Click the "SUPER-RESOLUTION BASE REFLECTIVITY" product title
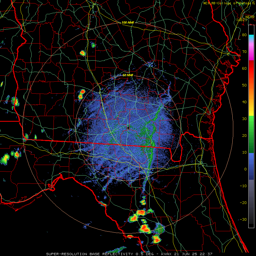The image size is (256, 256). click(x=90, y=254)
